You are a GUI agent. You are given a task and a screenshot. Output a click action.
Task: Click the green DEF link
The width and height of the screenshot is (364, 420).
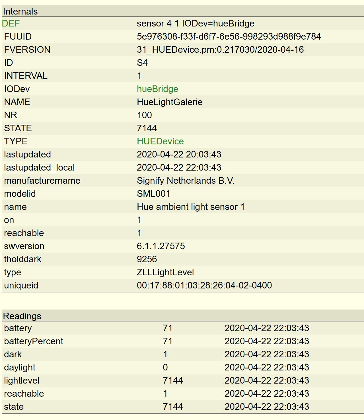click(11, 23)
